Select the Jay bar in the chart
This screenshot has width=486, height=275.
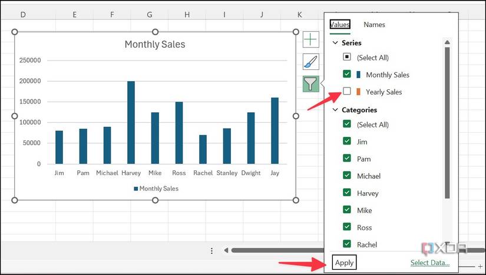pyautogui.click(x=275, y=130)
